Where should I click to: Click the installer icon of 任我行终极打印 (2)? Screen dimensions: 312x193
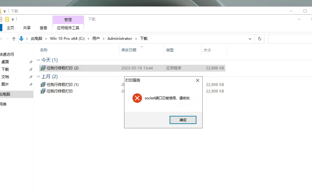43,68
